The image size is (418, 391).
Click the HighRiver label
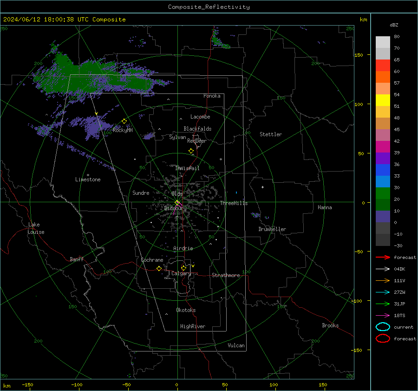tap(193, 326)
